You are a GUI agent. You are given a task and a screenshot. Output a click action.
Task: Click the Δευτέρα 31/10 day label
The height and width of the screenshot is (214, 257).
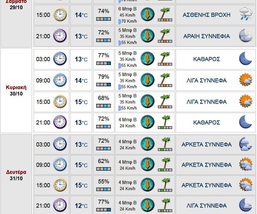(16, 175)
